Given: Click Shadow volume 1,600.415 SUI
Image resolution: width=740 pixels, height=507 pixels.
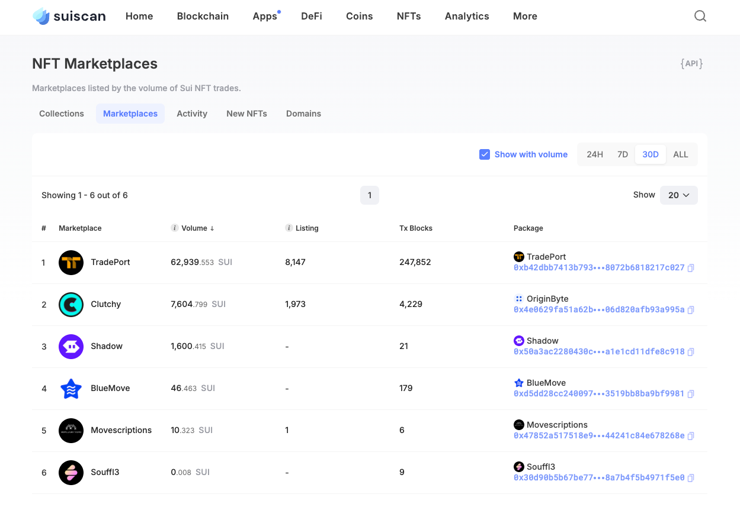Looking at the screenshot, I should 197,346.
